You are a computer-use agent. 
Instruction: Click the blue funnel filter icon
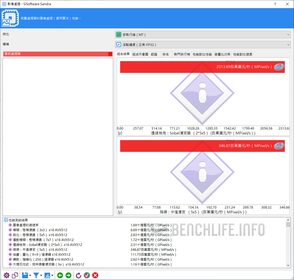36,275
